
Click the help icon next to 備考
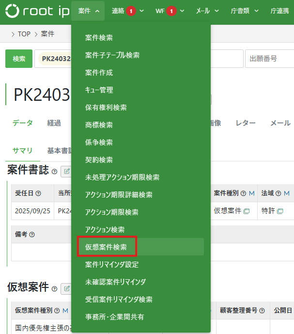[32, 234]
